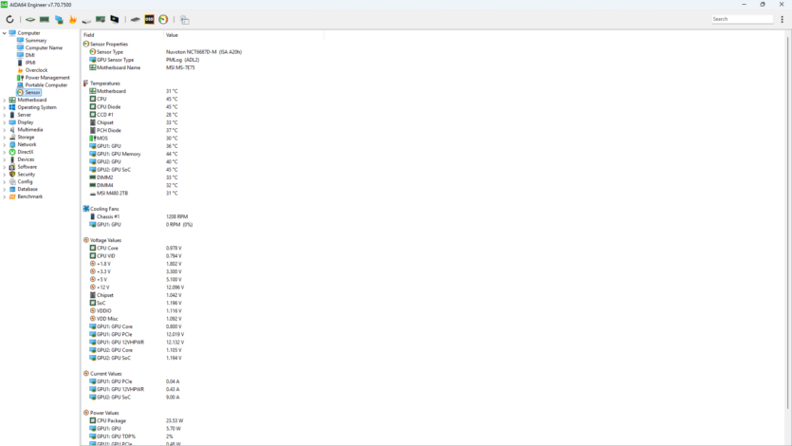
Task: Select Summary in the Computer tree
Action: pos(35,41)
